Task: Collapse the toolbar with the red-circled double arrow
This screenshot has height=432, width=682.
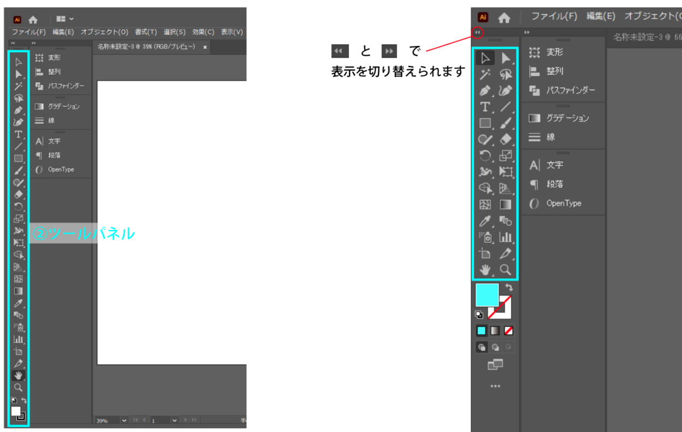Action: coord(477,33)
